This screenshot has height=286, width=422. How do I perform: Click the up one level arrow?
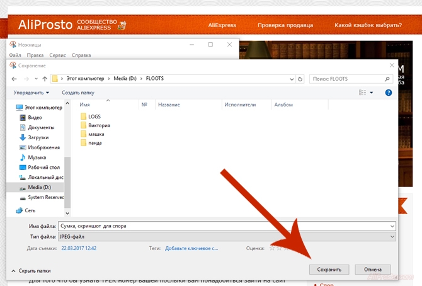pos(45,79)
